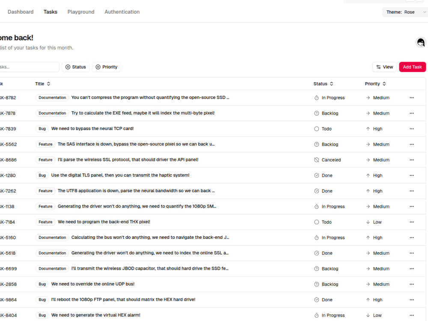Sort by Title column header
Image resolution: width=428 pixels, height=321 pixels.
click(x=42, y=84)
